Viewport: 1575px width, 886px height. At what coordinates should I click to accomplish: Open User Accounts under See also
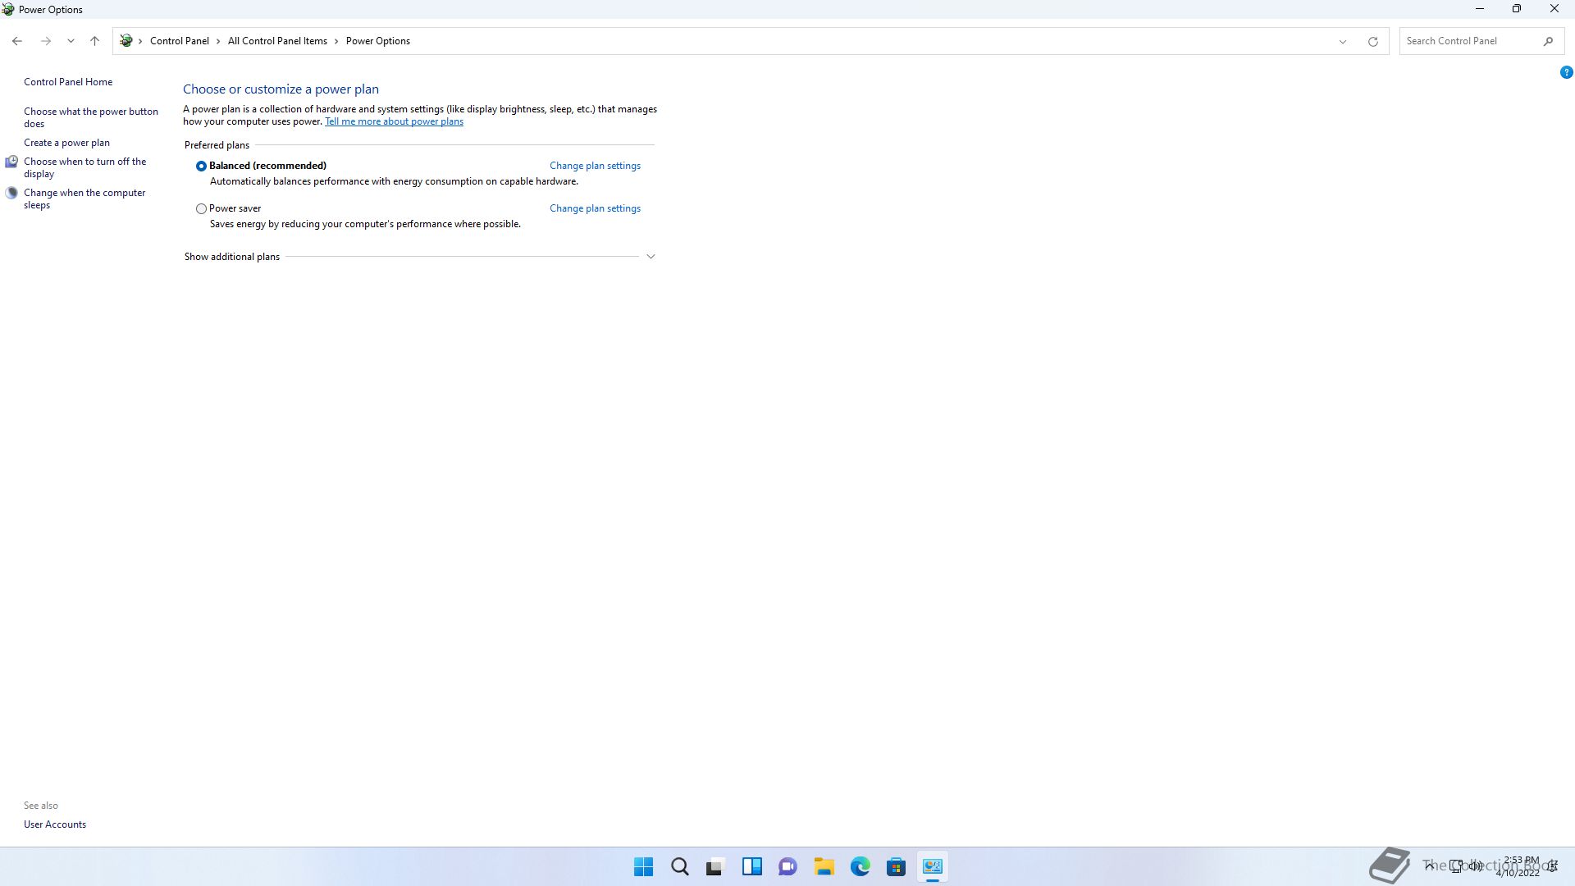[55, 824]
